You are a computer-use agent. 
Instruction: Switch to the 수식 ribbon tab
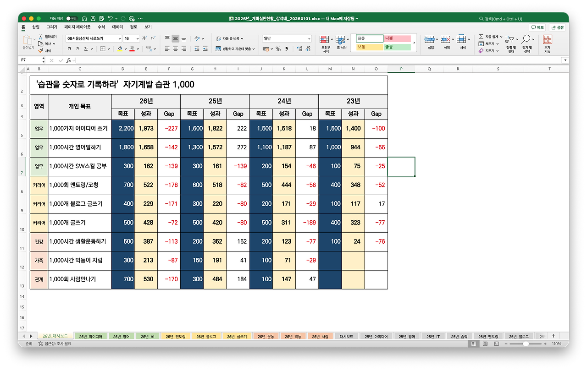[101, 27]
